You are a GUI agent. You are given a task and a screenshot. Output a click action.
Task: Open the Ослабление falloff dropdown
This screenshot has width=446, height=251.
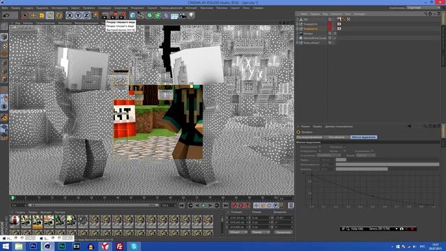pos(328,155)
